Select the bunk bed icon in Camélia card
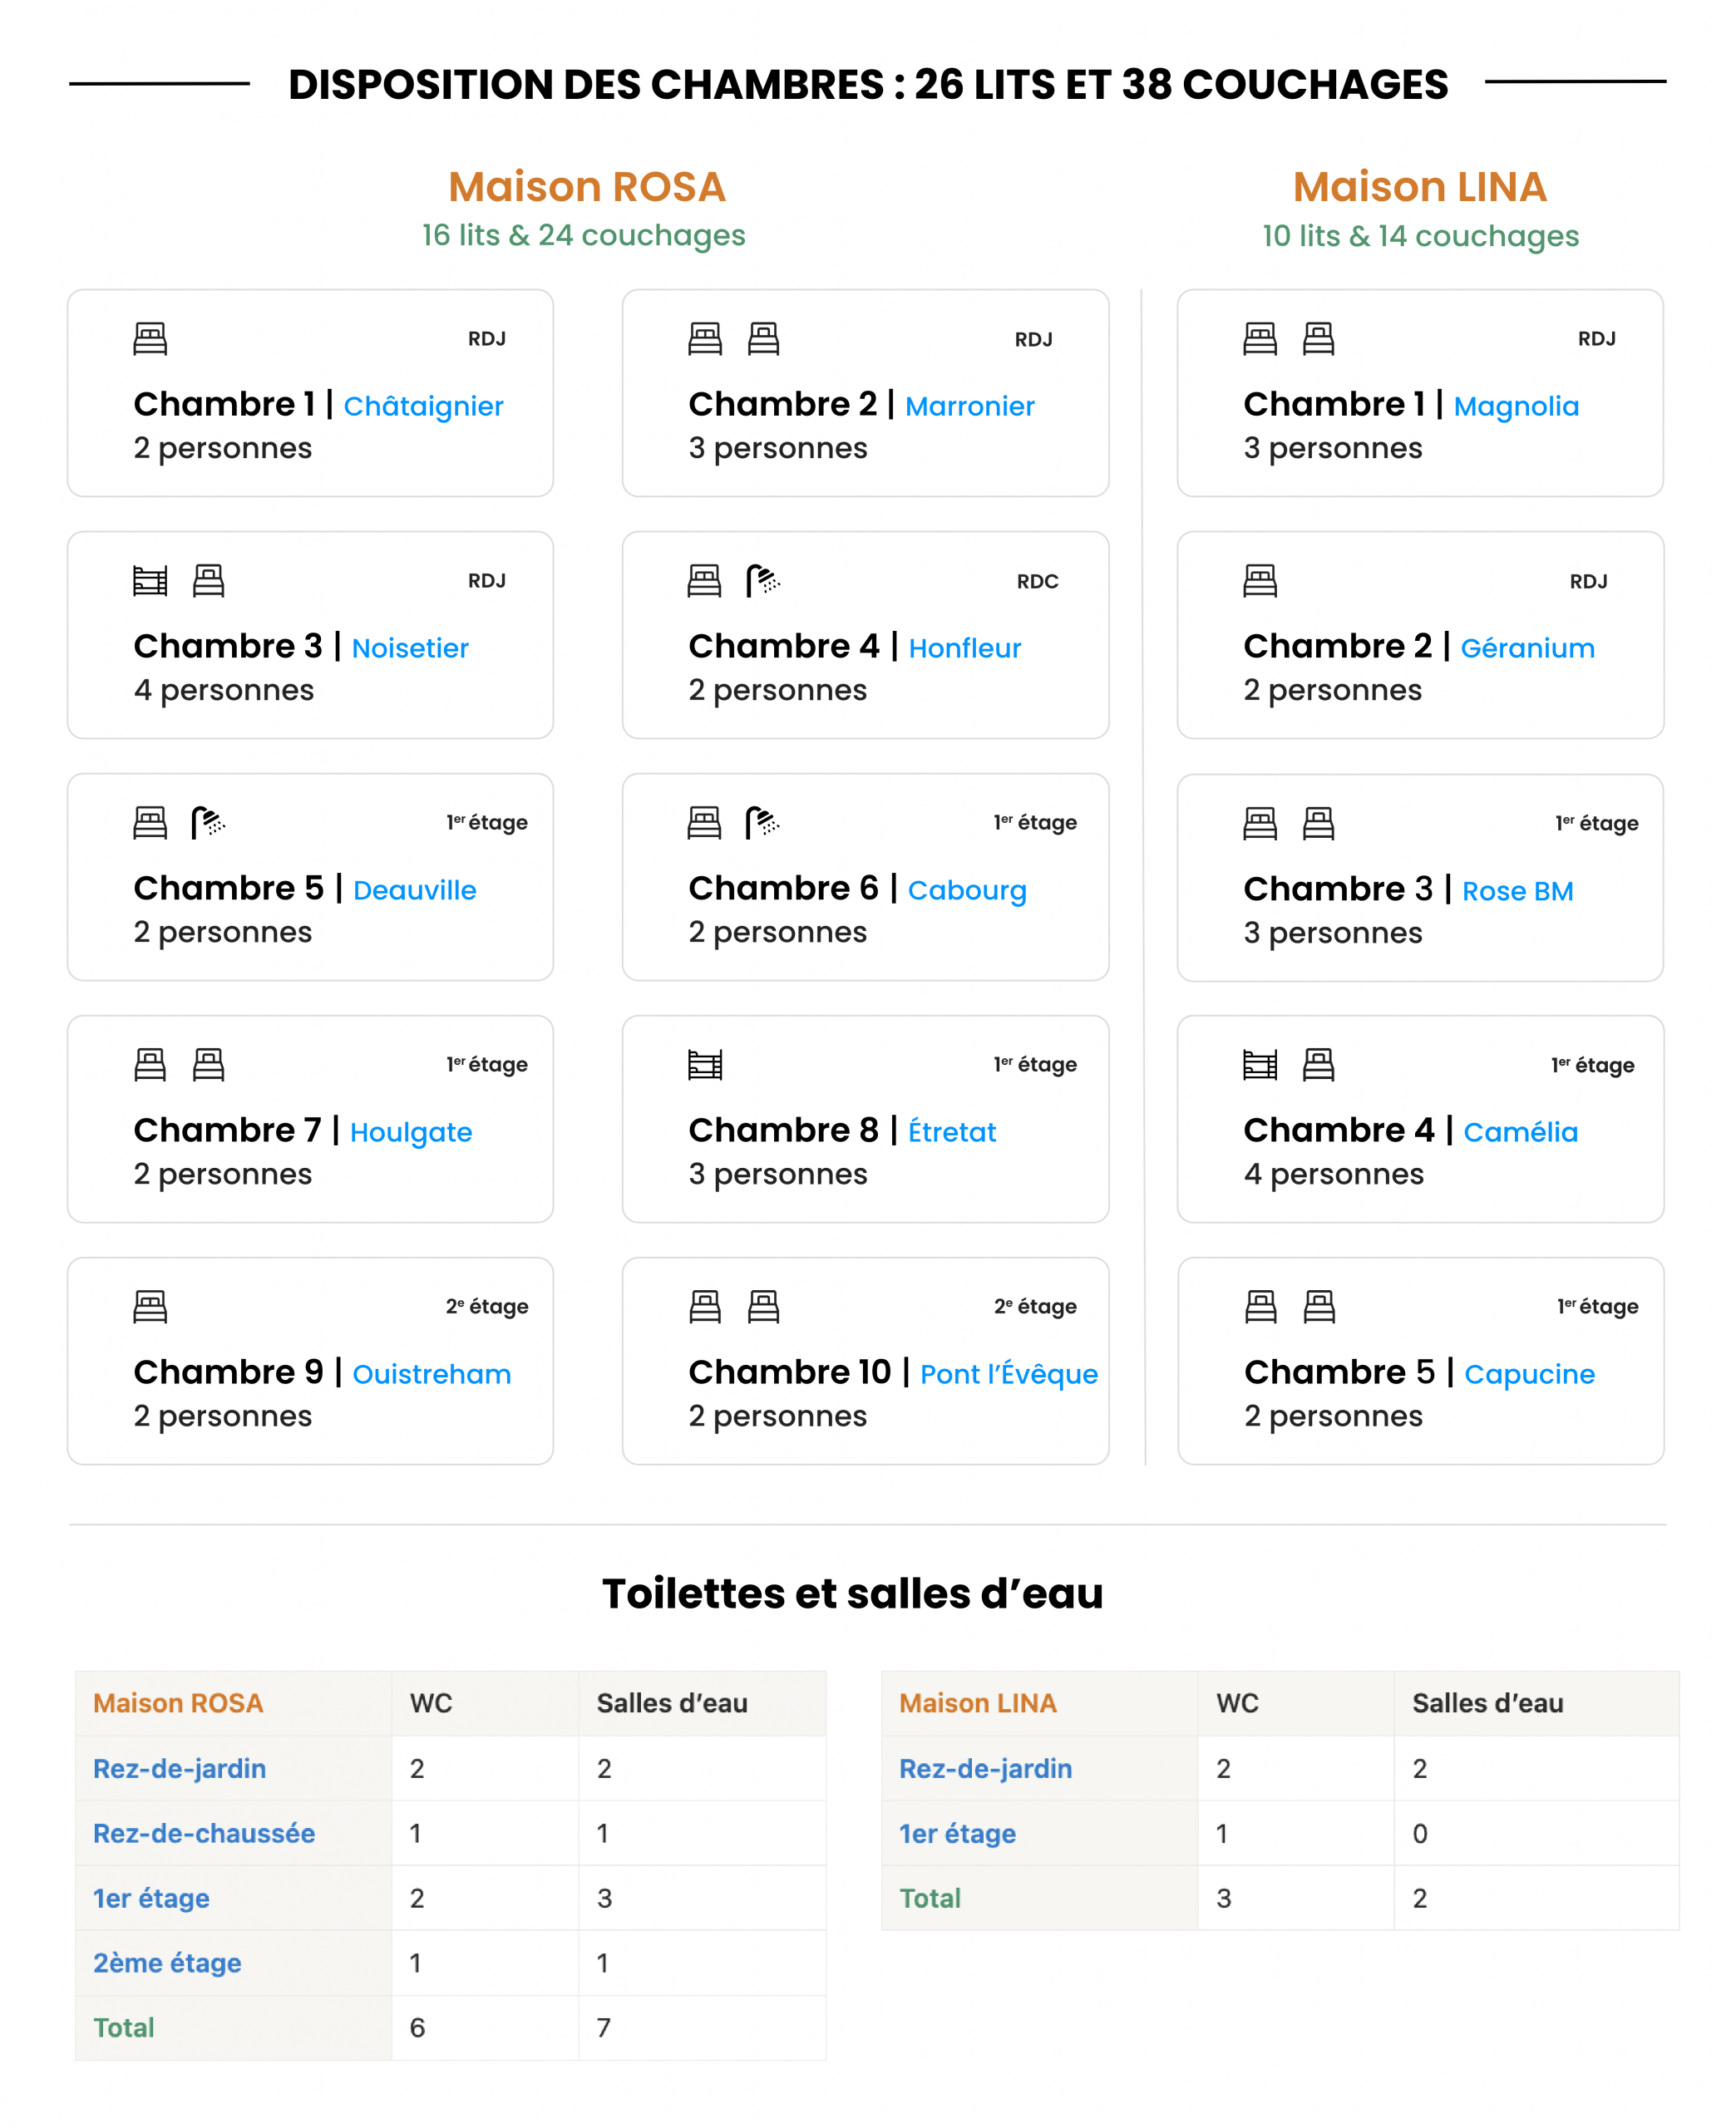Image resolution: width=1736 pixels, height=2128 pixels. [1260, 1065]
